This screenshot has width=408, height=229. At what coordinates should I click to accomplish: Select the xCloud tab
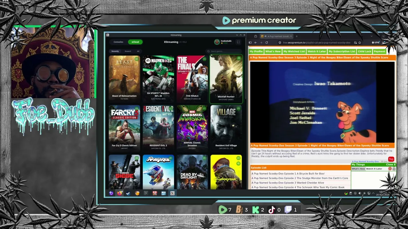pos(135,42)
